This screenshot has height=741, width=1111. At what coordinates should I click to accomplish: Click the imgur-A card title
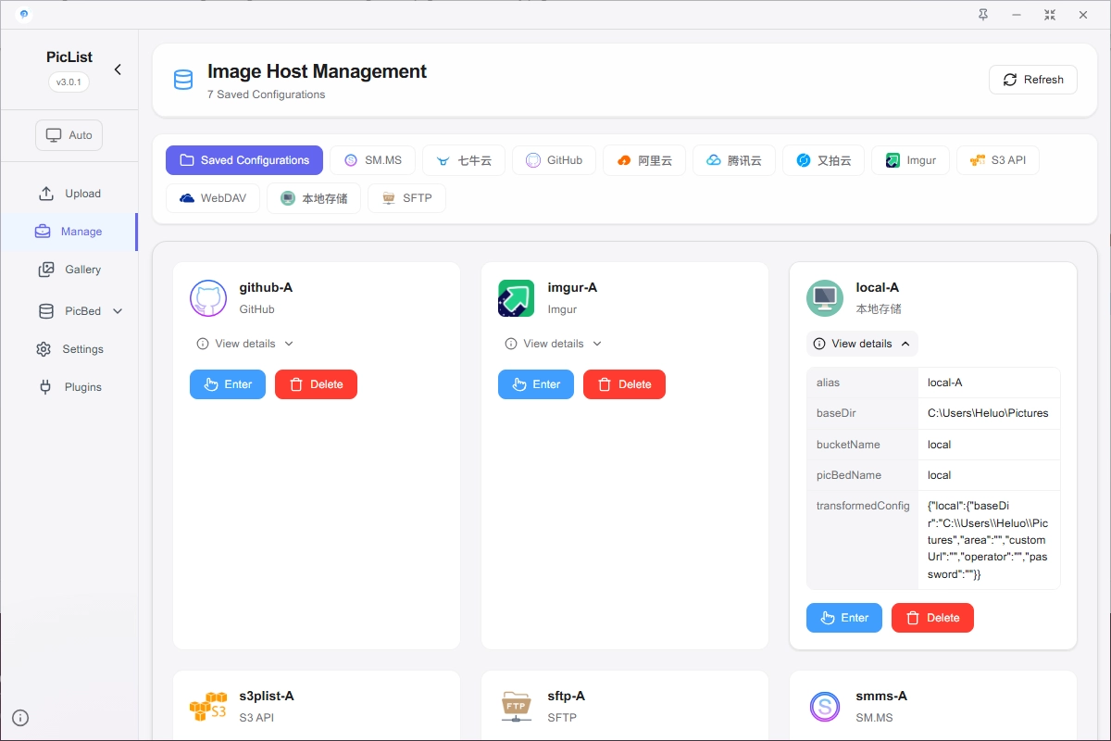573,288
